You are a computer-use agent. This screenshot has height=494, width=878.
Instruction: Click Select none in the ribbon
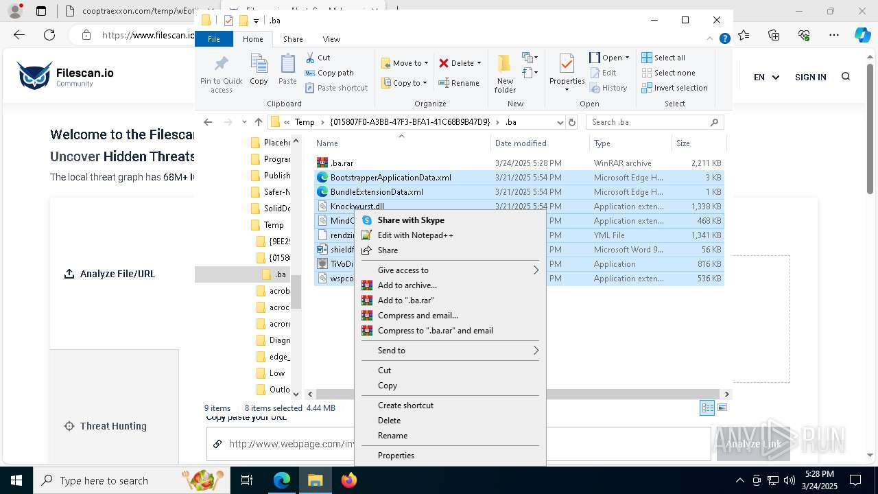pyautogui.click(x=669, y=73)
